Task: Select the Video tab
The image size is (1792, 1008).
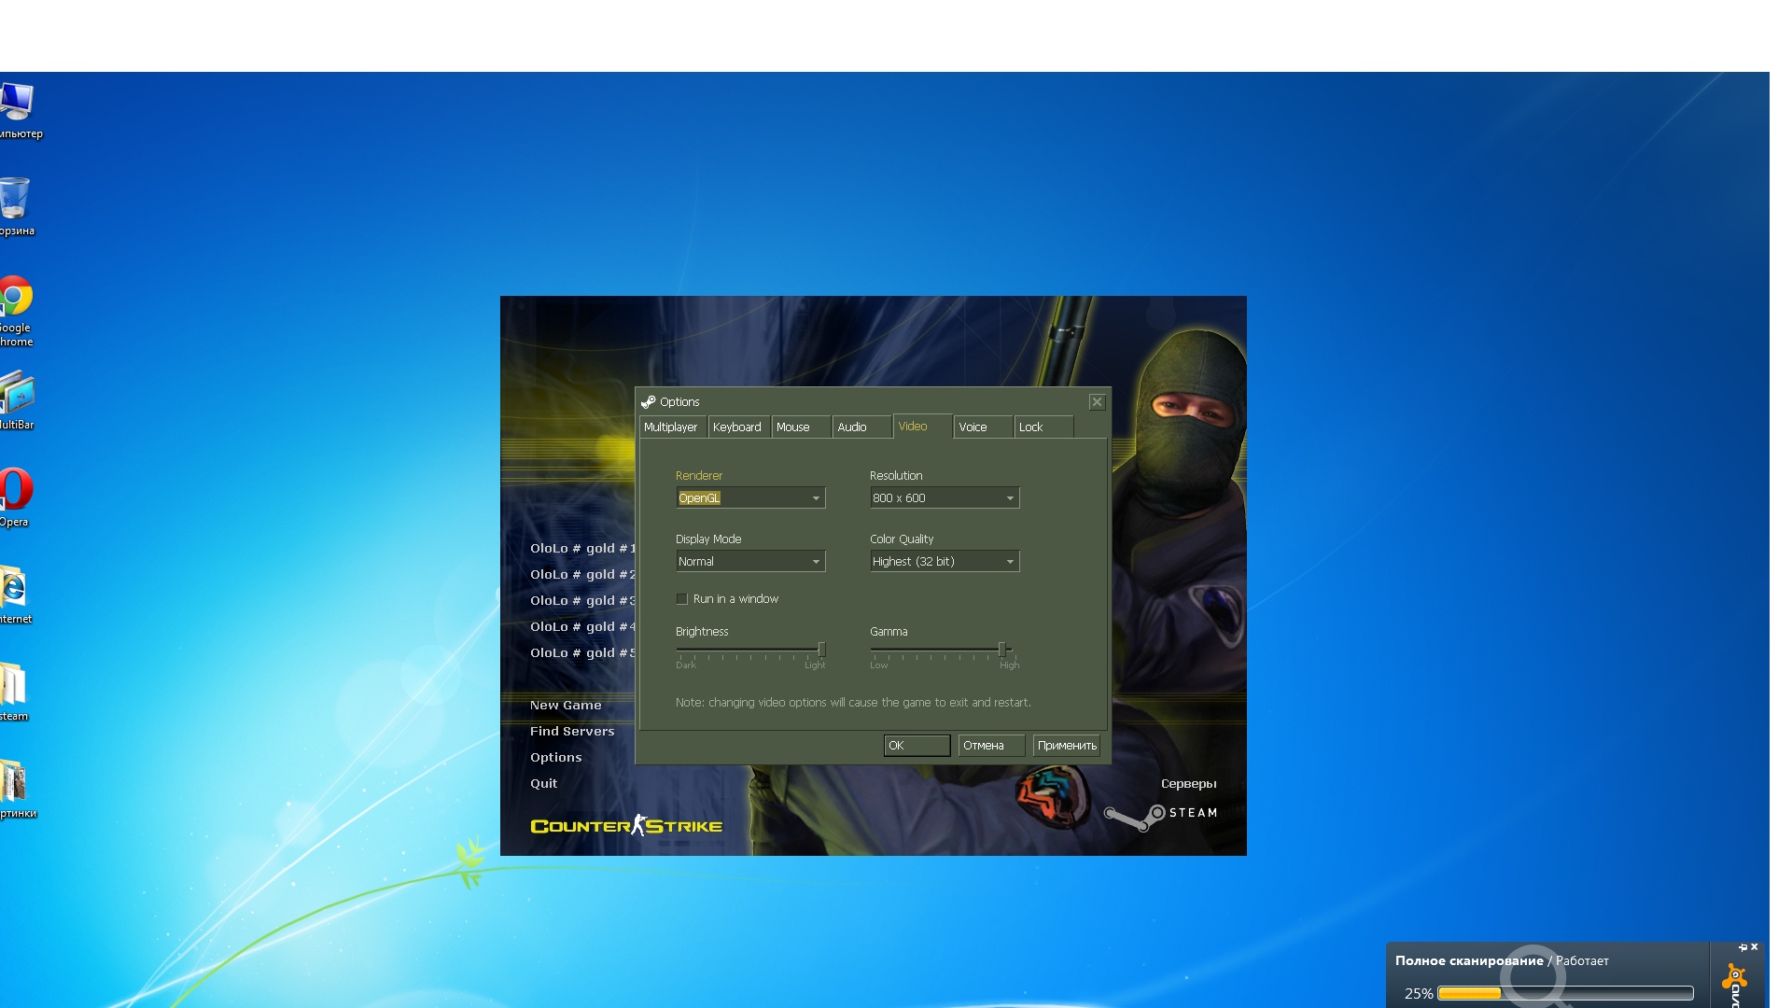Action: click(922, 426)
